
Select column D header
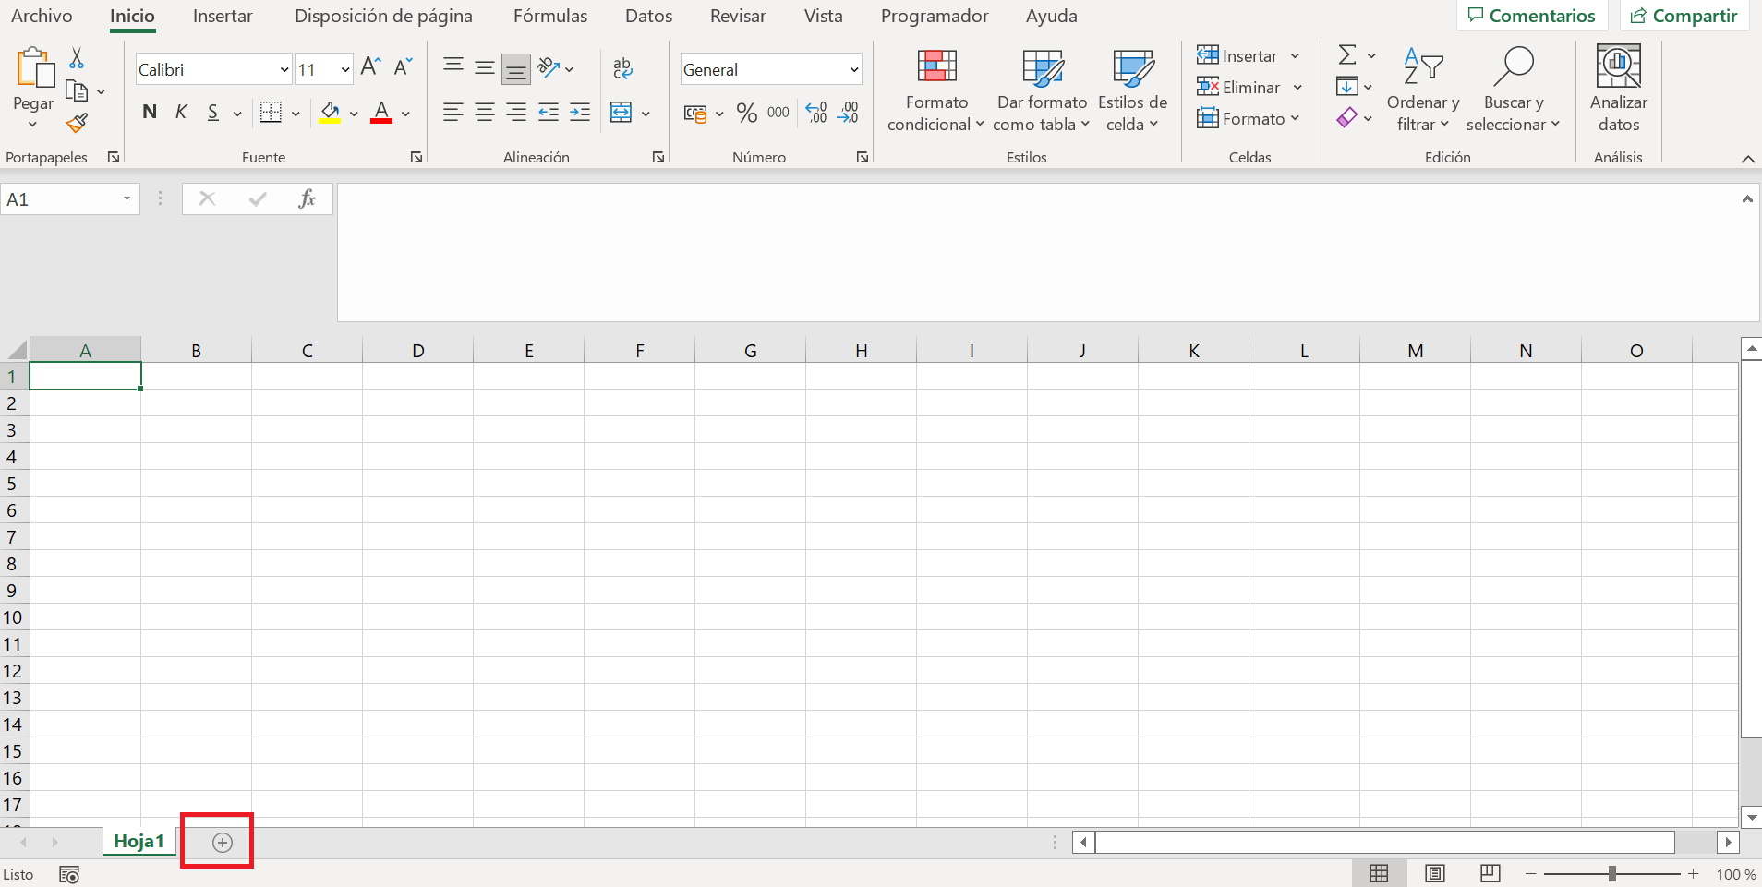coord(417,351)
